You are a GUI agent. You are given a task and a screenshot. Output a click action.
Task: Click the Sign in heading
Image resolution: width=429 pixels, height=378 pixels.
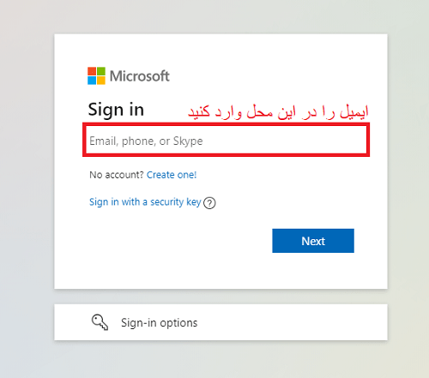tap(116, 110)
